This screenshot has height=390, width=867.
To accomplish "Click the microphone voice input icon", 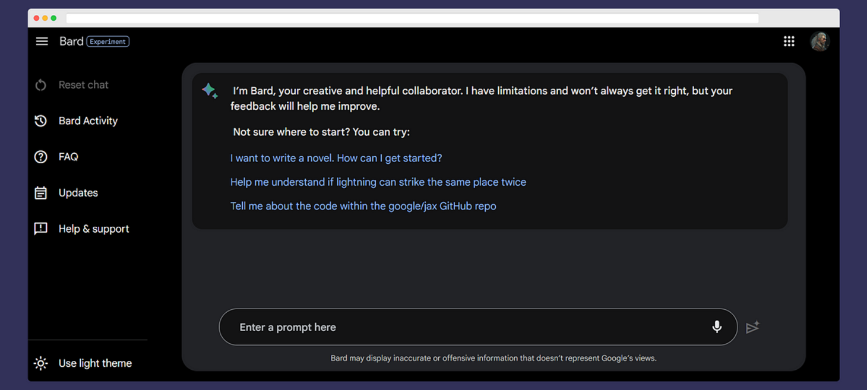I will [717, 327].
